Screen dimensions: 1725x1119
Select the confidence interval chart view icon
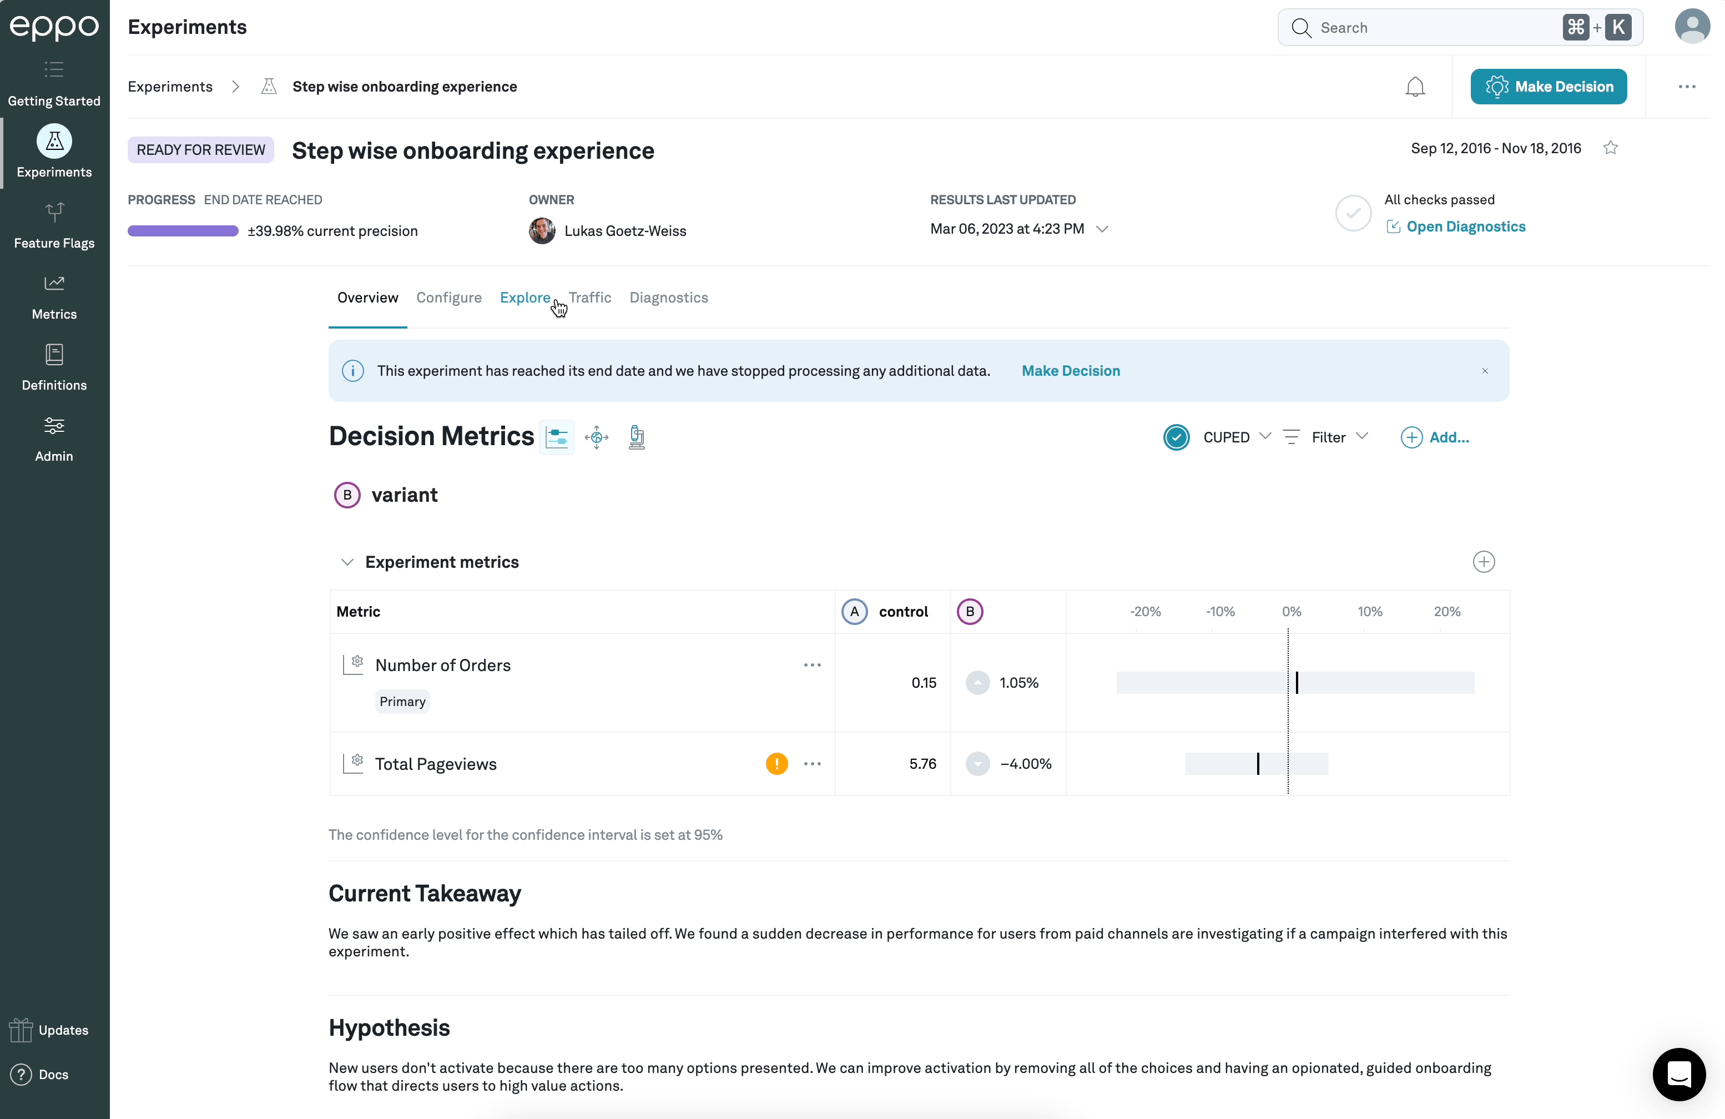pos(557,437)
